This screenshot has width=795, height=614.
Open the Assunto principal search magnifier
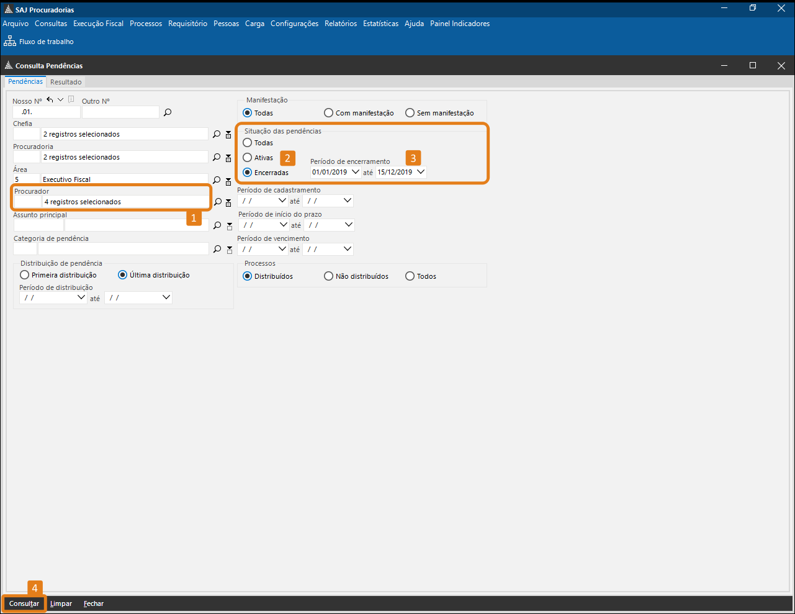coord(217,225)
